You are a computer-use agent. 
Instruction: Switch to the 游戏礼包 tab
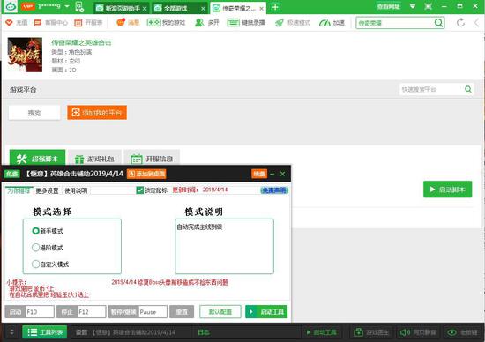(x=94, y=159)
